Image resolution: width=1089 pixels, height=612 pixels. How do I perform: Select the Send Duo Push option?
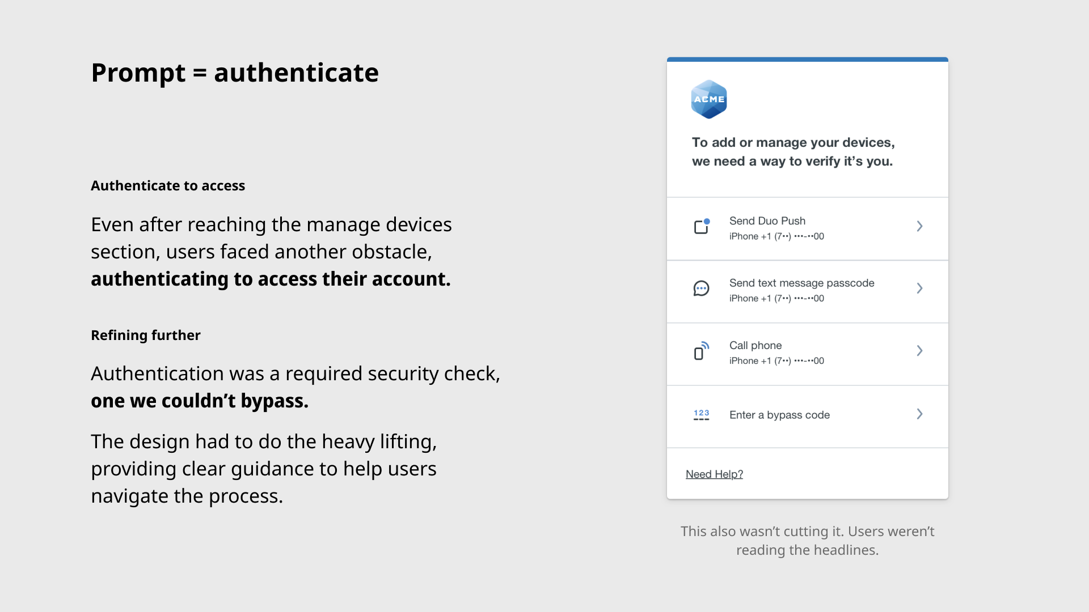(808, 229)
